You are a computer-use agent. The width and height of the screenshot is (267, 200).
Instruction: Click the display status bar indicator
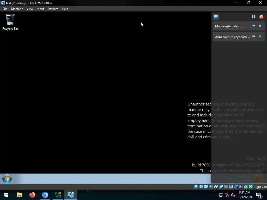231,187
